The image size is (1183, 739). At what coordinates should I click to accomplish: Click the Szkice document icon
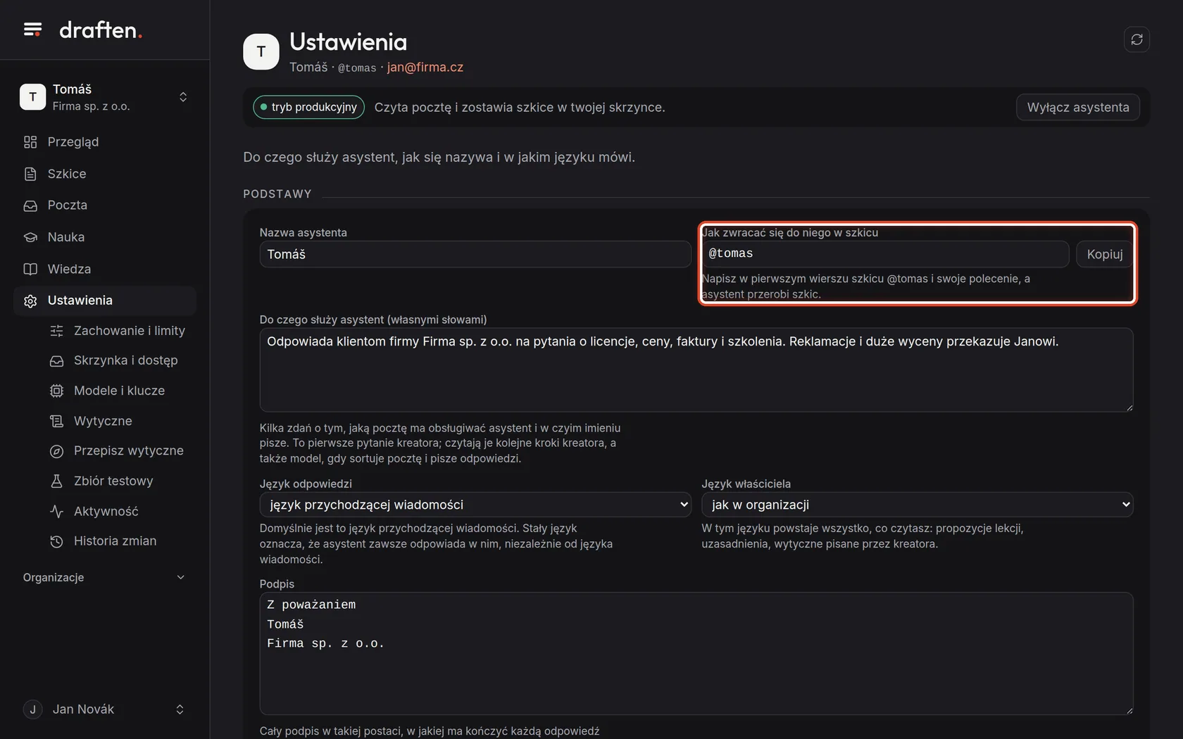click(x=30, y=174)
